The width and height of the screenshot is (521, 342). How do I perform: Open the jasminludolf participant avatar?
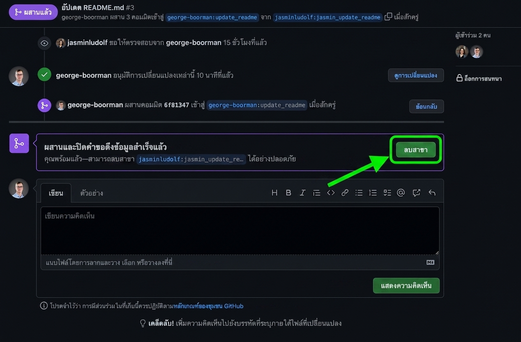point(462,51)
